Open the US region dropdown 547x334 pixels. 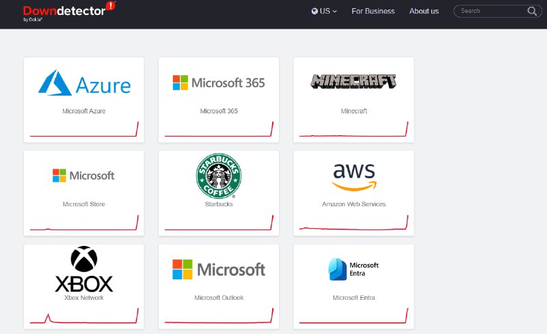(x=324, y=11)
